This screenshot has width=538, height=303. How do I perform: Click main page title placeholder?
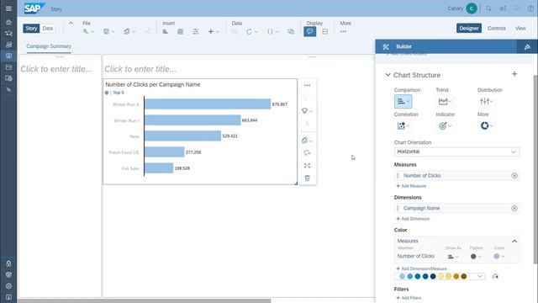click(140, 69)
